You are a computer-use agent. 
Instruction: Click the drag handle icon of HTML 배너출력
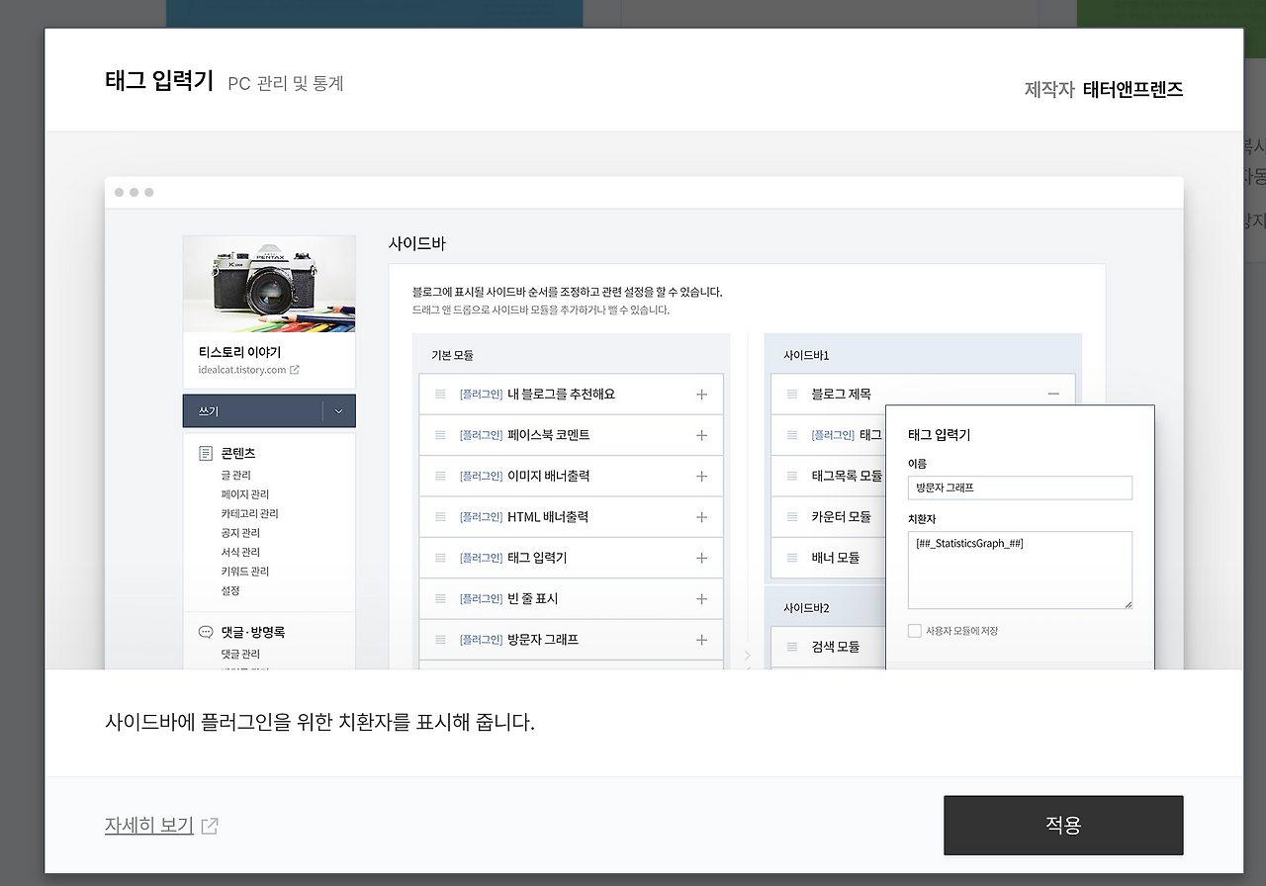pos(439,516)
